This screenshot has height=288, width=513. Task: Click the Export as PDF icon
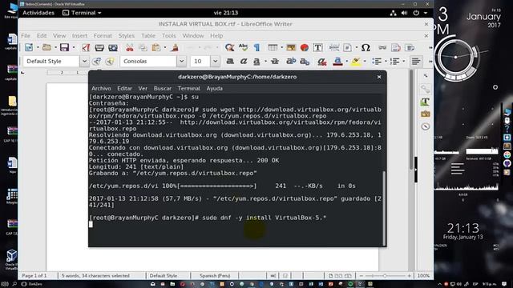86,48
